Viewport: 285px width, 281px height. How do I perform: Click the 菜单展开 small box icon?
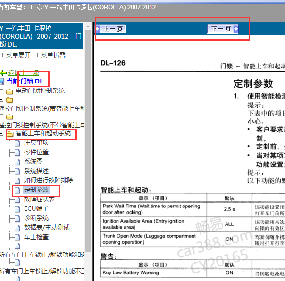pos(1,55)
